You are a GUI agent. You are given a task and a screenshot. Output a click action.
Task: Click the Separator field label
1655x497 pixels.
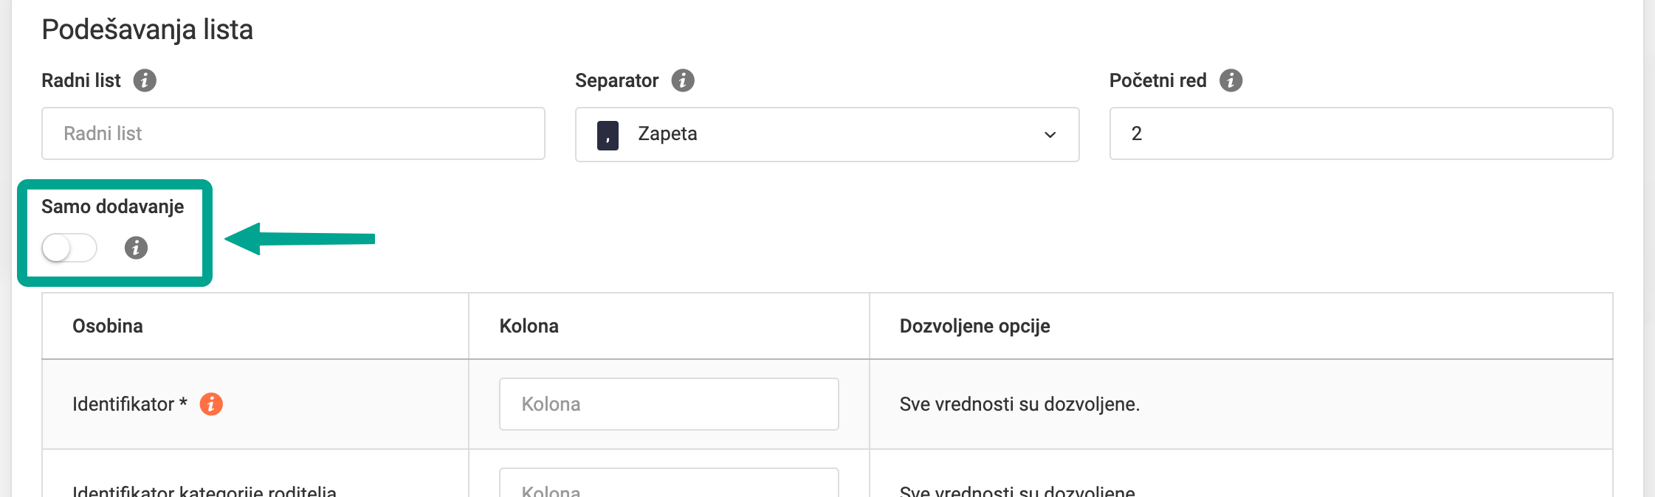click(x=616, y=80)
